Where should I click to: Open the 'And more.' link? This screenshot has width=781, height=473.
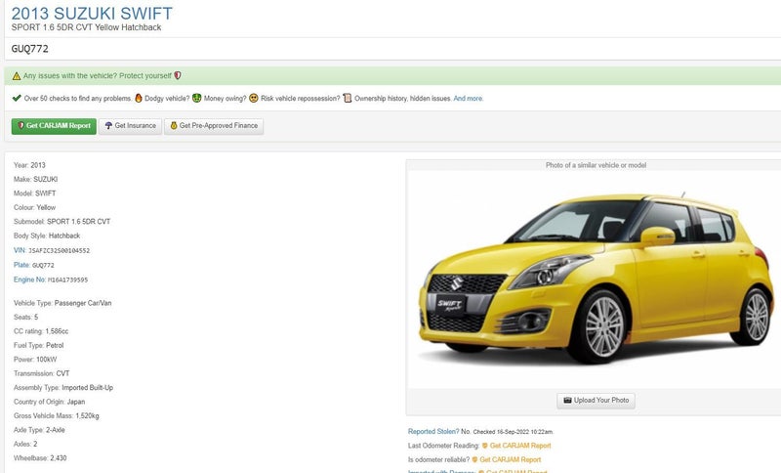(x=469, y=98)
